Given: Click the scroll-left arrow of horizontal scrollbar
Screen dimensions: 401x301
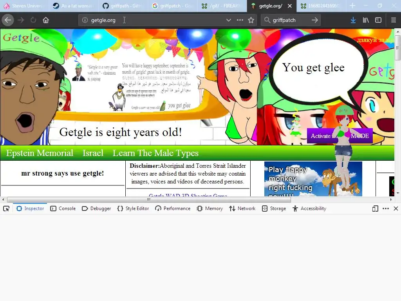Looking at the screenshot, I should click(3, 199).
